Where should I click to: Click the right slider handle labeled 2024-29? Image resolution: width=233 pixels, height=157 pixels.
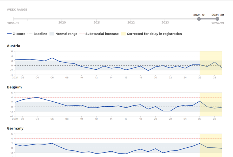point(217,19)
